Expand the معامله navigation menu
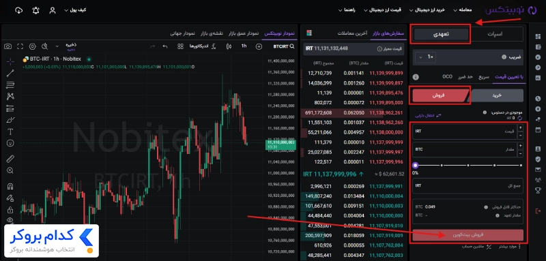Viewport: 546px width, 261px height. pos(463,10)
